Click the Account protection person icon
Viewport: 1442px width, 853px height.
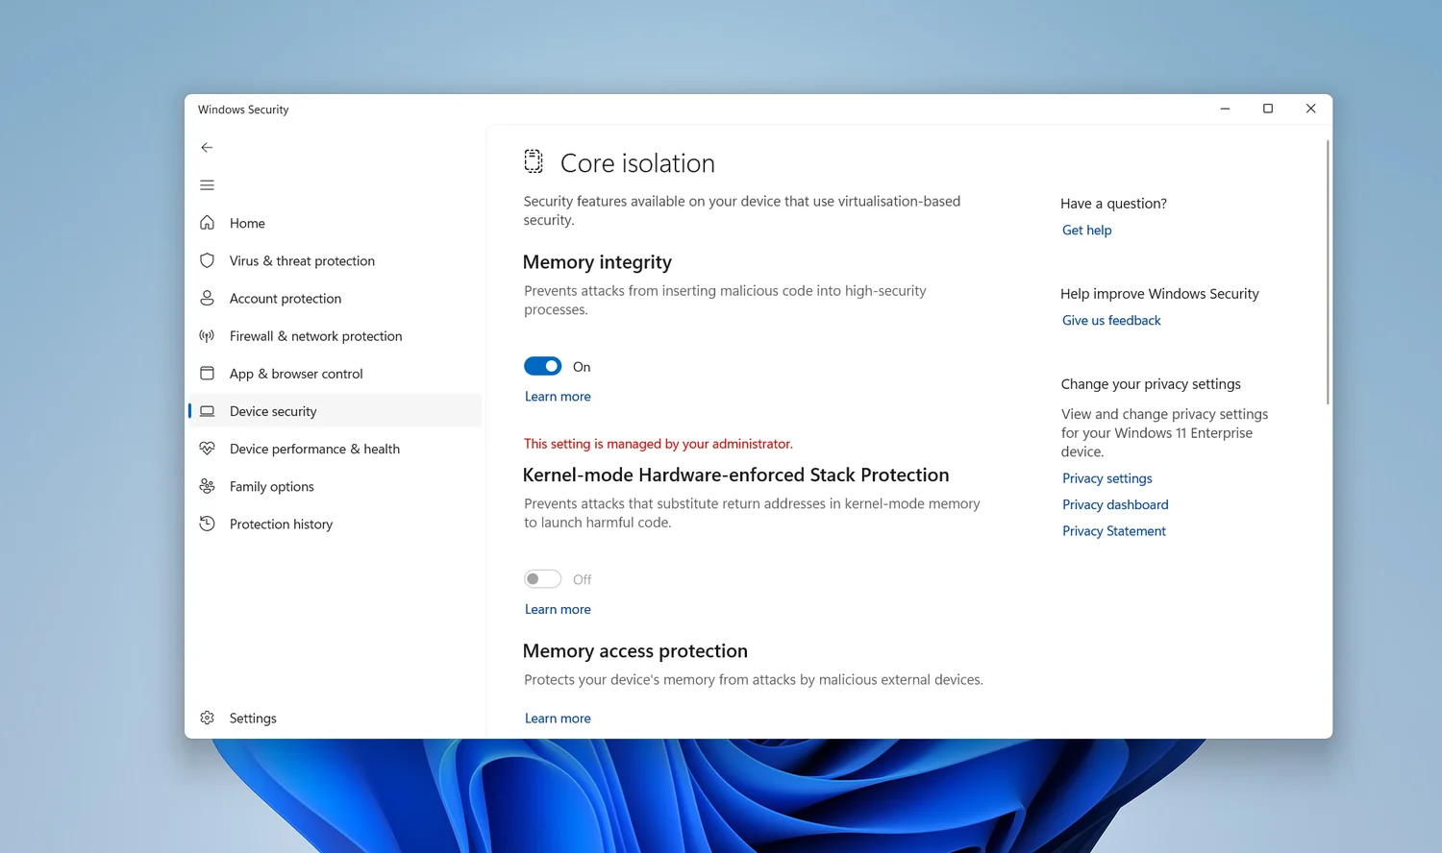coord(207,298)
